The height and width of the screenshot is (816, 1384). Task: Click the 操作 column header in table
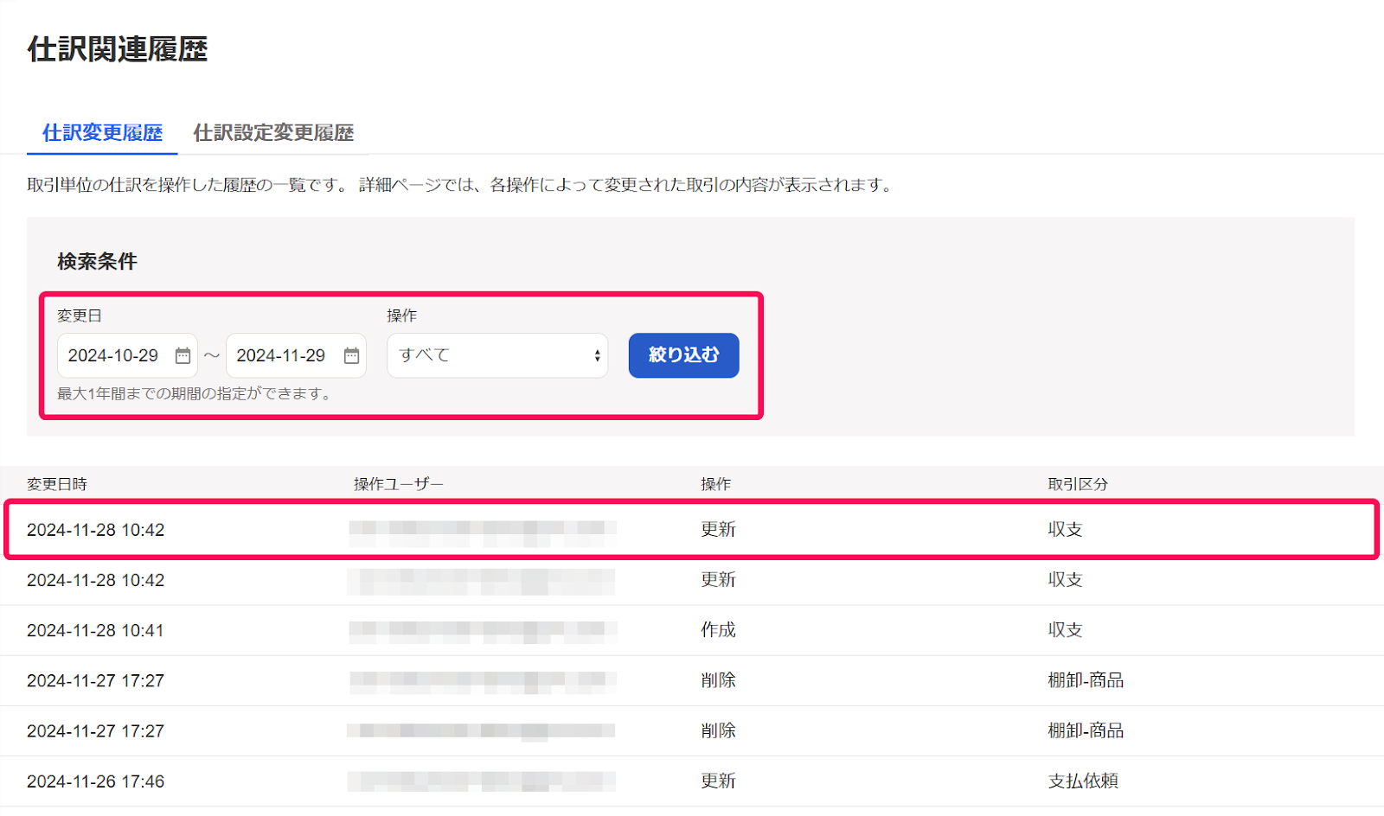click(715, 484)
